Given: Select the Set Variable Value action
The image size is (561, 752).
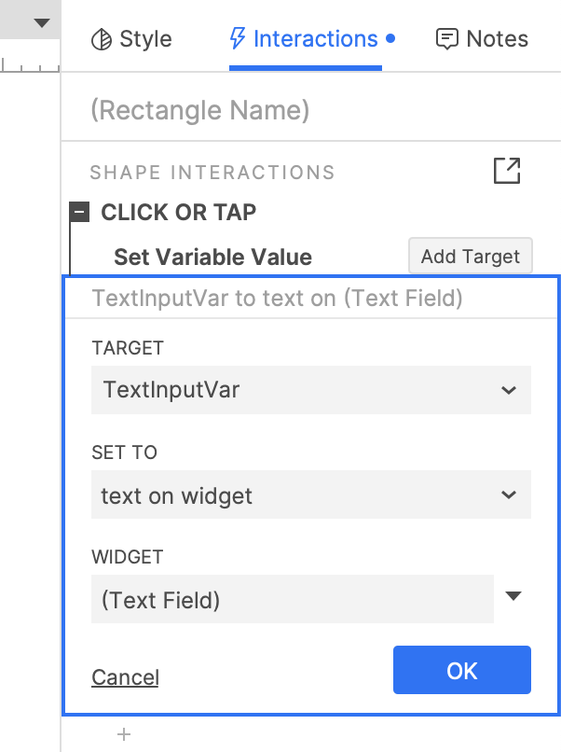Looking at the screenshot, I should pyautogui.click(x=212, y=258).
